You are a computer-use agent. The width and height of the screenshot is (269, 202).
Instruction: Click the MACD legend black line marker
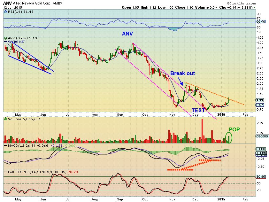coord(5,145)
